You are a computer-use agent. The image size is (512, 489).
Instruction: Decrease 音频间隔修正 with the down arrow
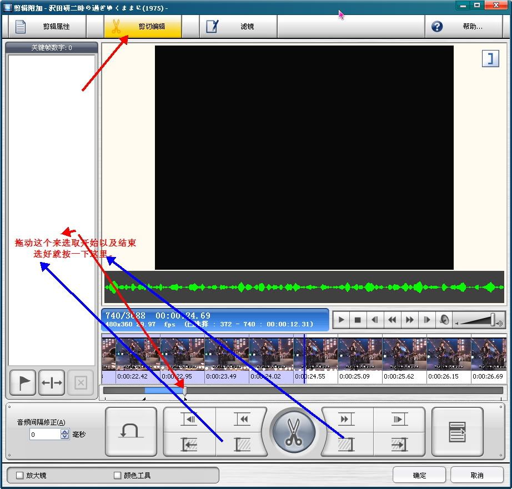point(65,437)
